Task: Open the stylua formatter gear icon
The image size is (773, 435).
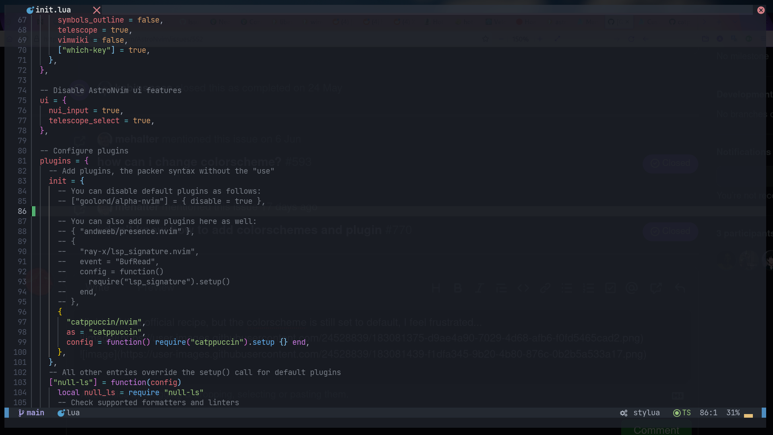Action: pos(624,413)
